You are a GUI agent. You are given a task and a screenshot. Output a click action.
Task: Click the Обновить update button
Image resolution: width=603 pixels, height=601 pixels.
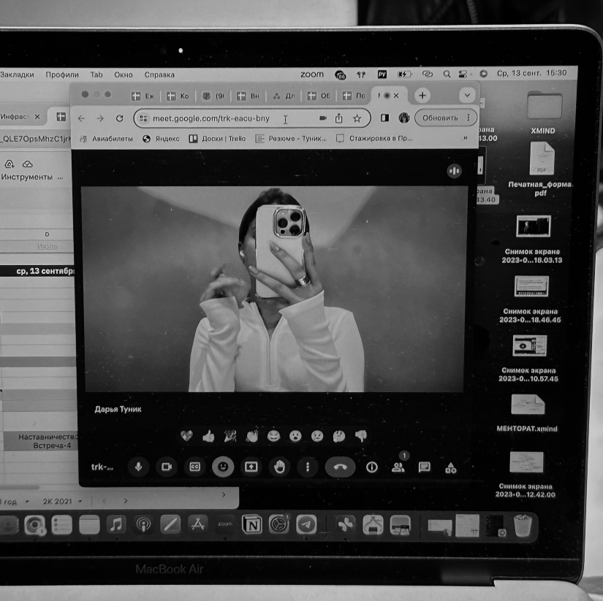tap(446, 118)
